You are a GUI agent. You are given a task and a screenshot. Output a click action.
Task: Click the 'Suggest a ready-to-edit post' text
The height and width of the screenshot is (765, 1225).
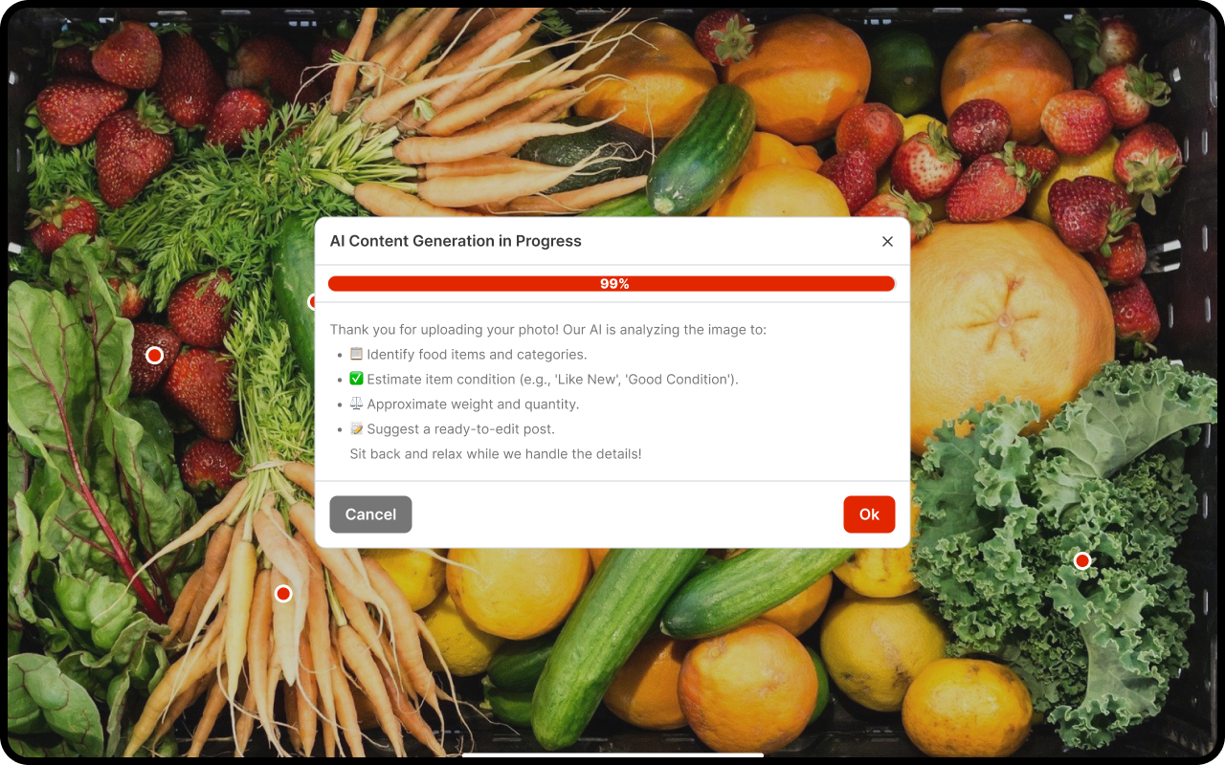[460, 429]
